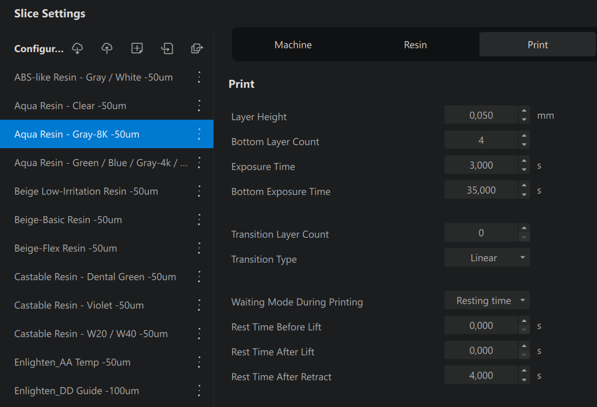This screenshot has height=407, width=597.
Task: Open the Transition Type dropdown
Action: 487,258
